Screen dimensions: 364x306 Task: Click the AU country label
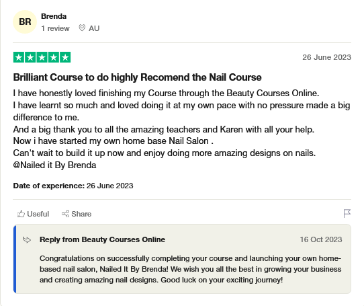94,28
